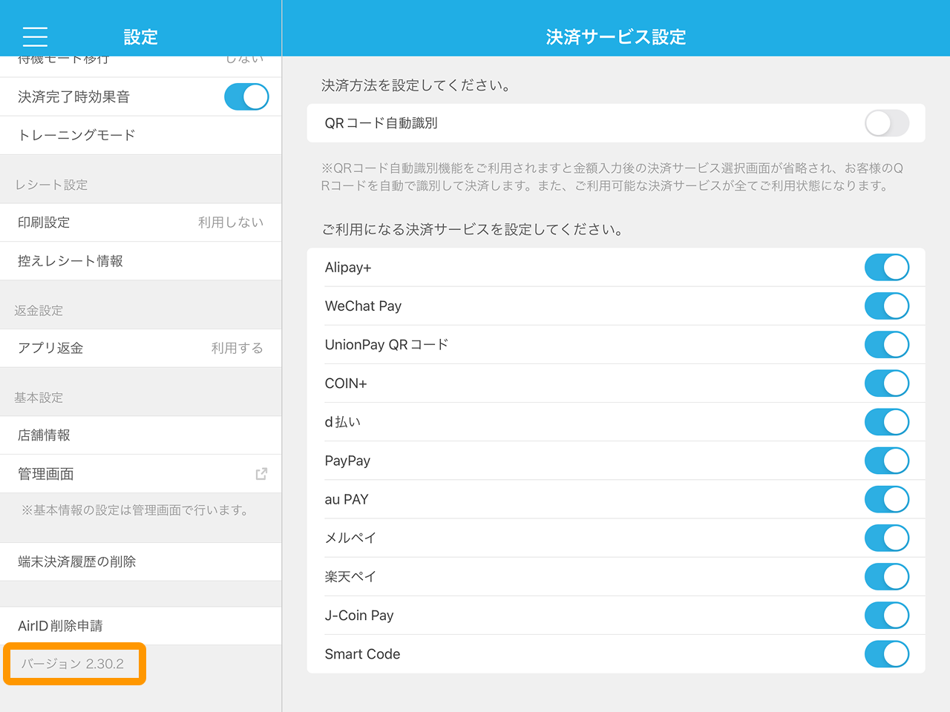Select 店舗情報 in the sidebar
950x712 pixels.
tap(141, 435)
